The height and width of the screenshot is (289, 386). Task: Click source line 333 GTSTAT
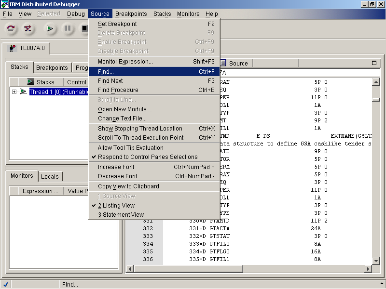(248, 236)
